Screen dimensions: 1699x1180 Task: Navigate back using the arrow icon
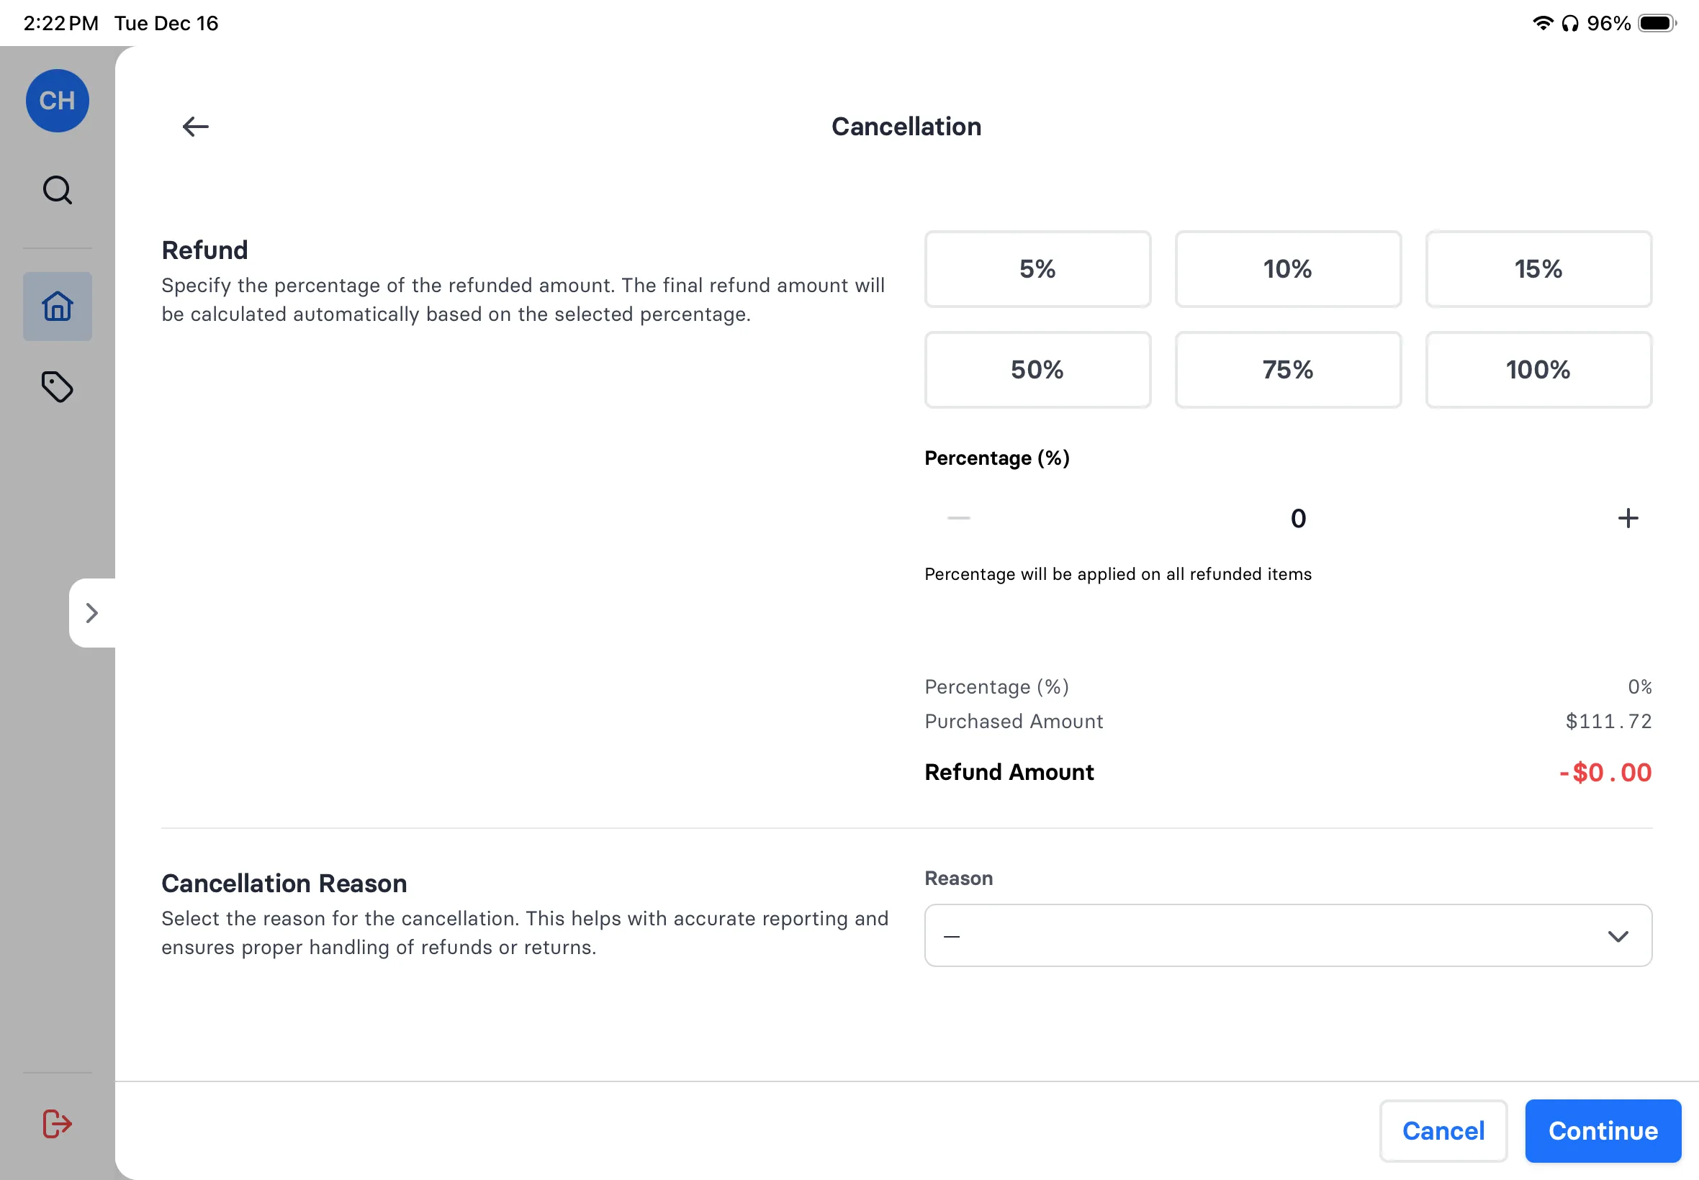(x=194, y=127)
